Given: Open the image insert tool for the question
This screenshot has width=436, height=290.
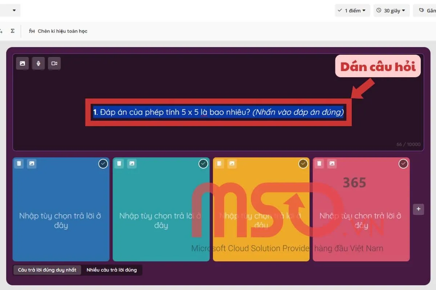Looking at the screenshot, I should click(x=22, y=63).
